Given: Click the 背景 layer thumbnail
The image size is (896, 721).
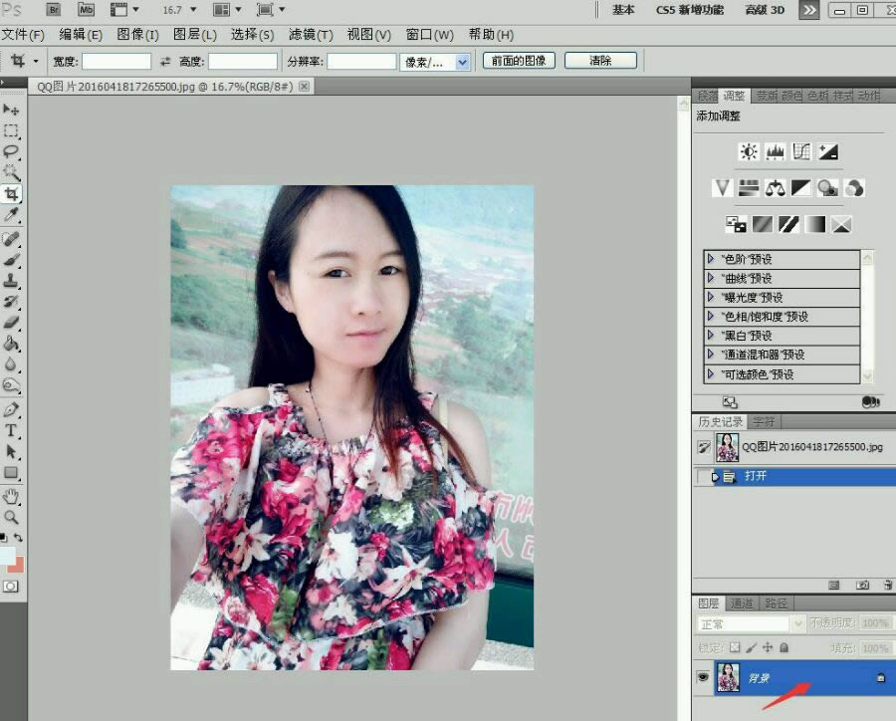Looking at the screenshot, I should coord(730,677).
